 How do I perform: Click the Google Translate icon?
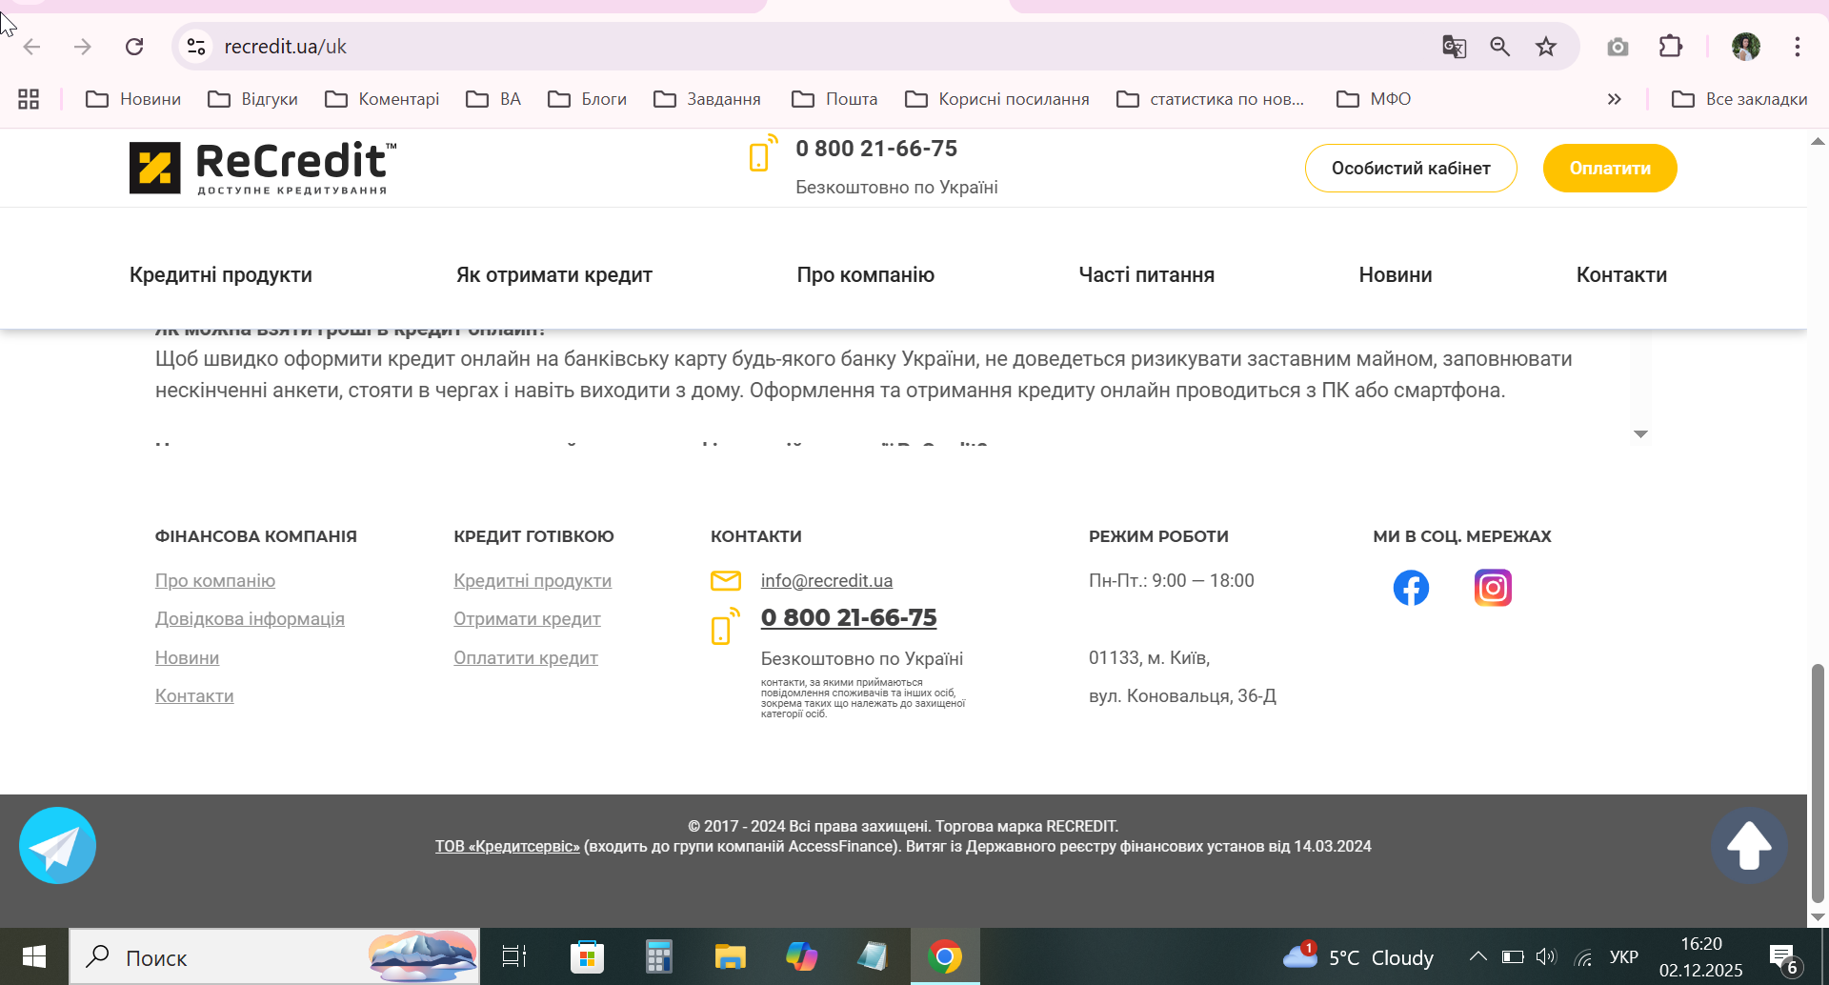tap(1454, 47)
